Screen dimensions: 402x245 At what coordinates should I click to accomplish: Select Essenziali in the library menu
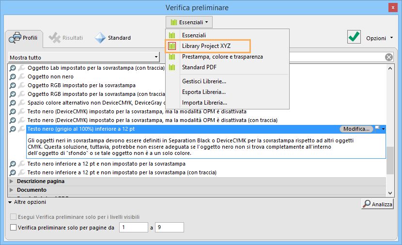coord(194,35)
